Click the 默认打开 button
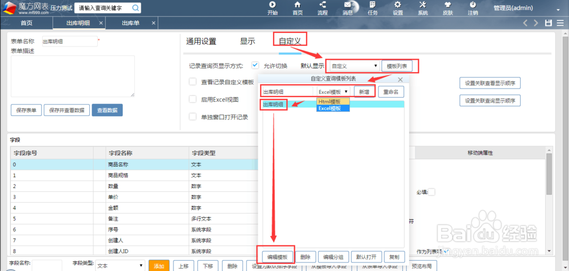This screenshot has width=569, height=271. [x=366, y=257]
